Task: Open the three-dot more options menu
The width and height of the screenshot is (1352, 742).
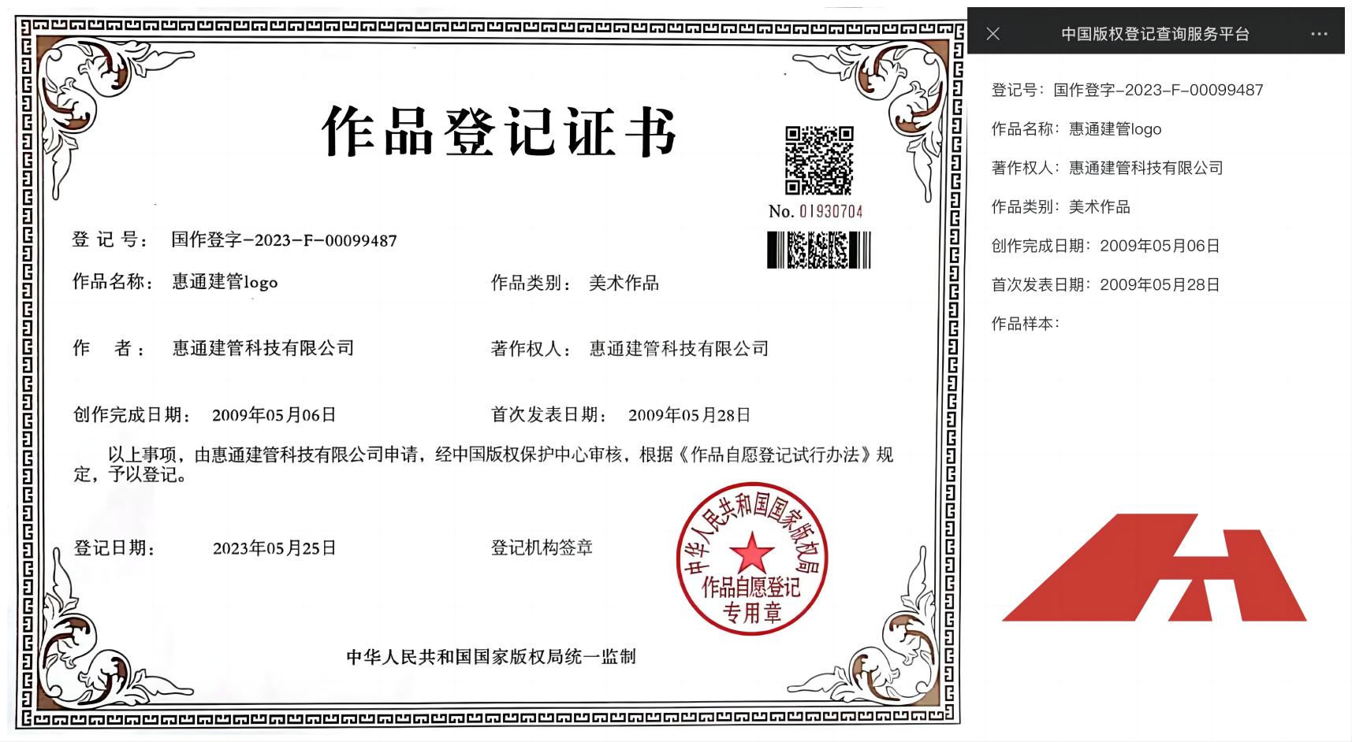Action: [1319, 34]
